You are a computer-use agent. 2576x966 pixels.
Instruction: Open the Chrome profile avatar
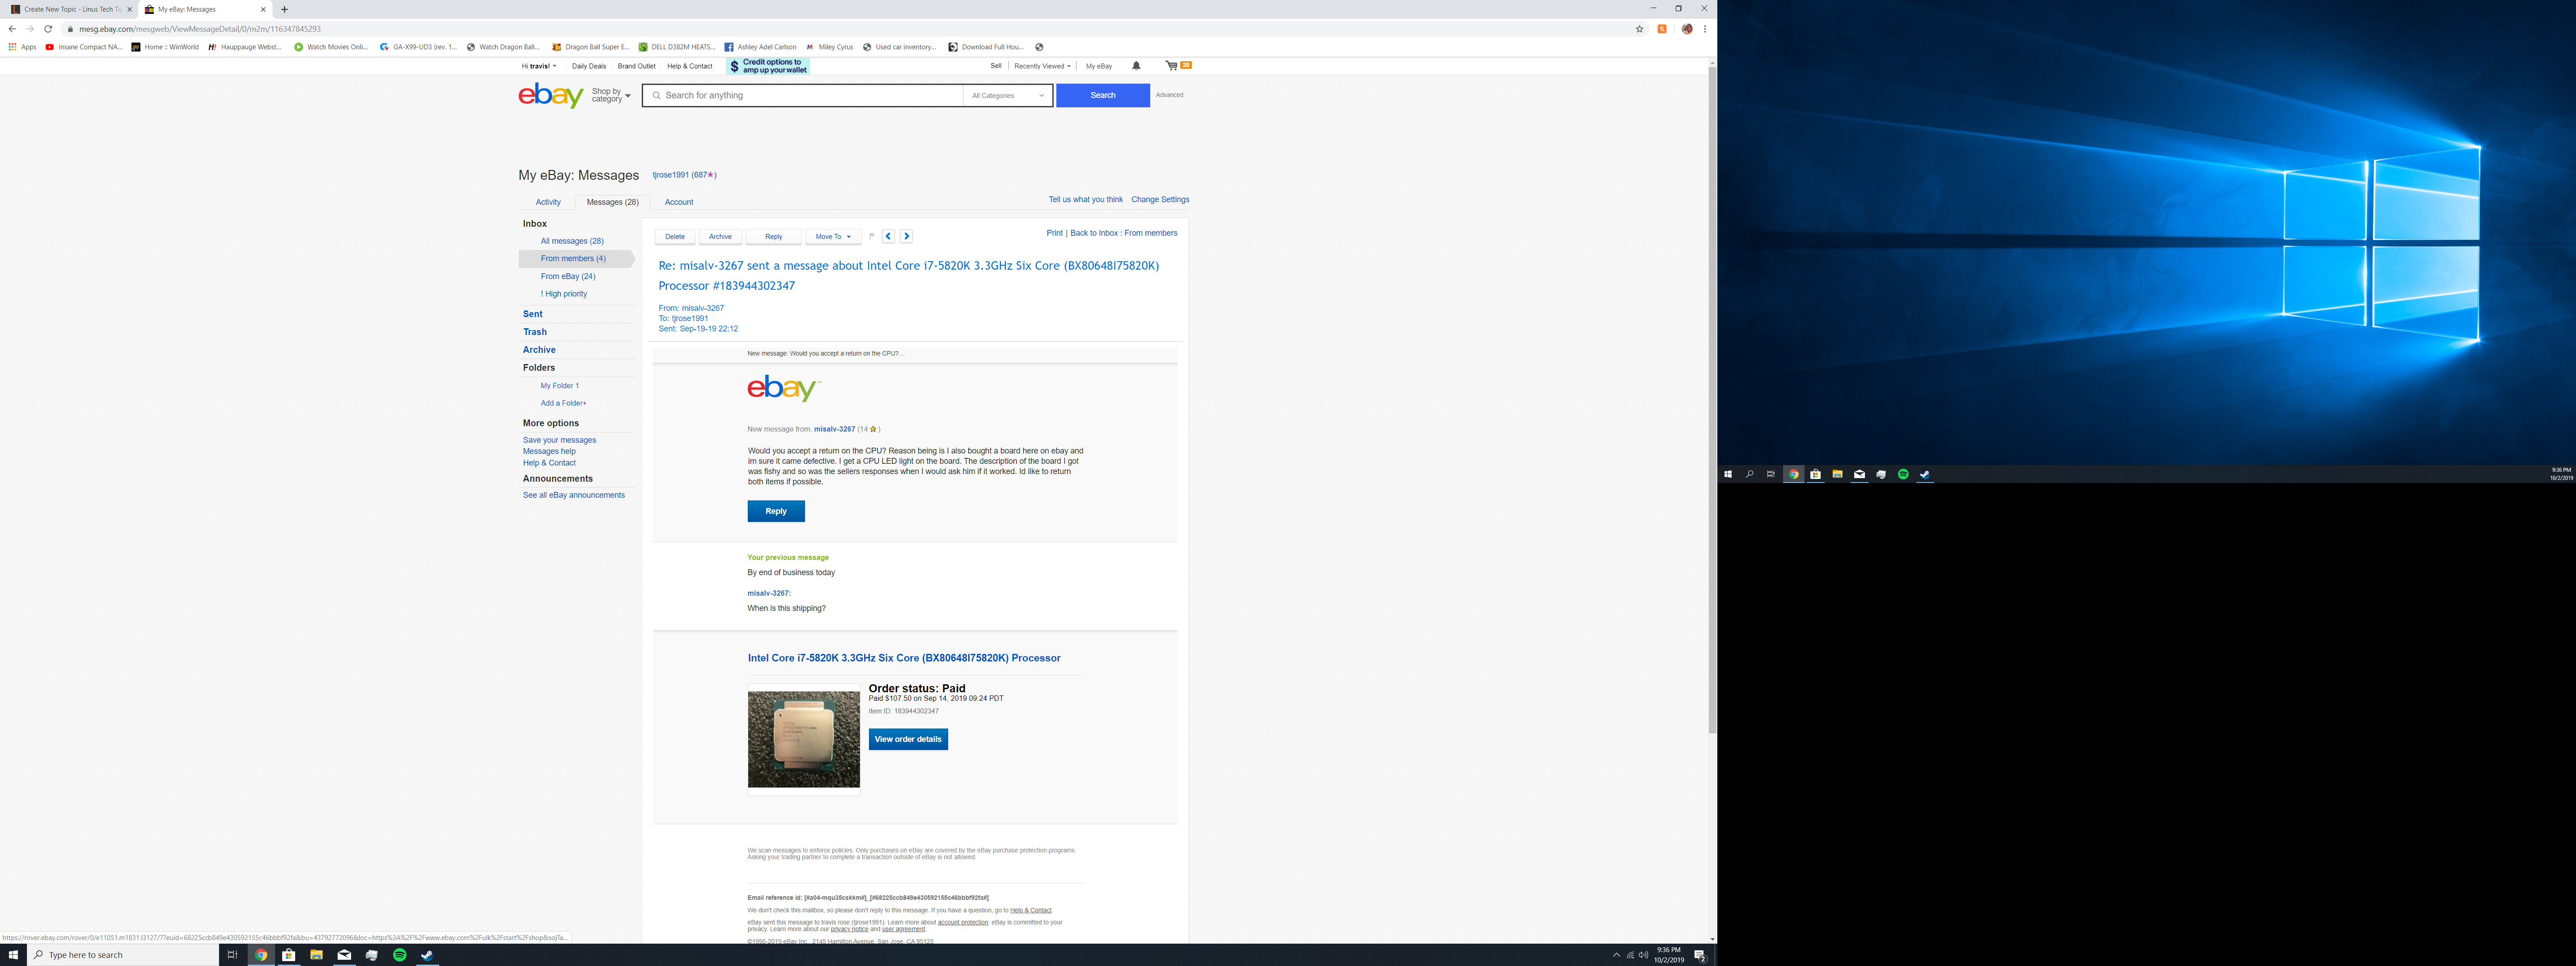point(1687,29)
